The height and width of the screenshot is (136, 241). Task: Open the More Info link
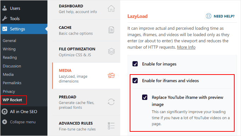coord(186,47)
